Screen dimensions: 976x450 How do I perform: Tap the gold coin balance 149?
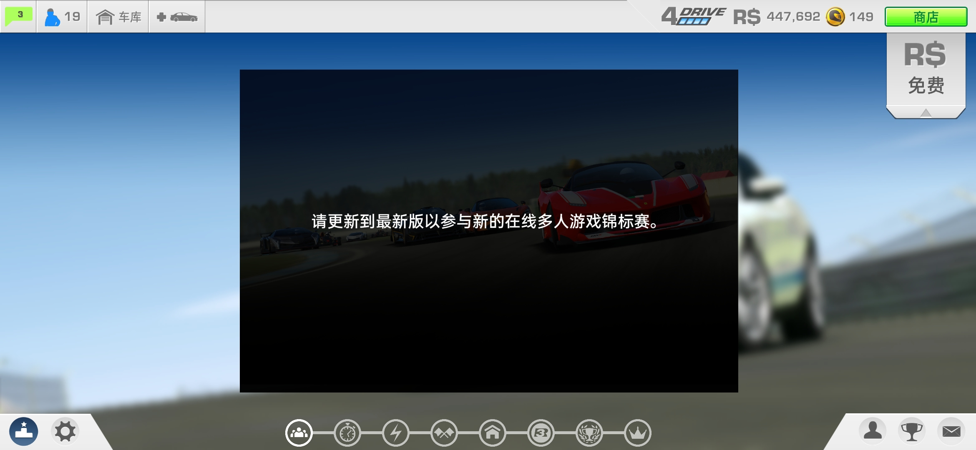point(850,17)
